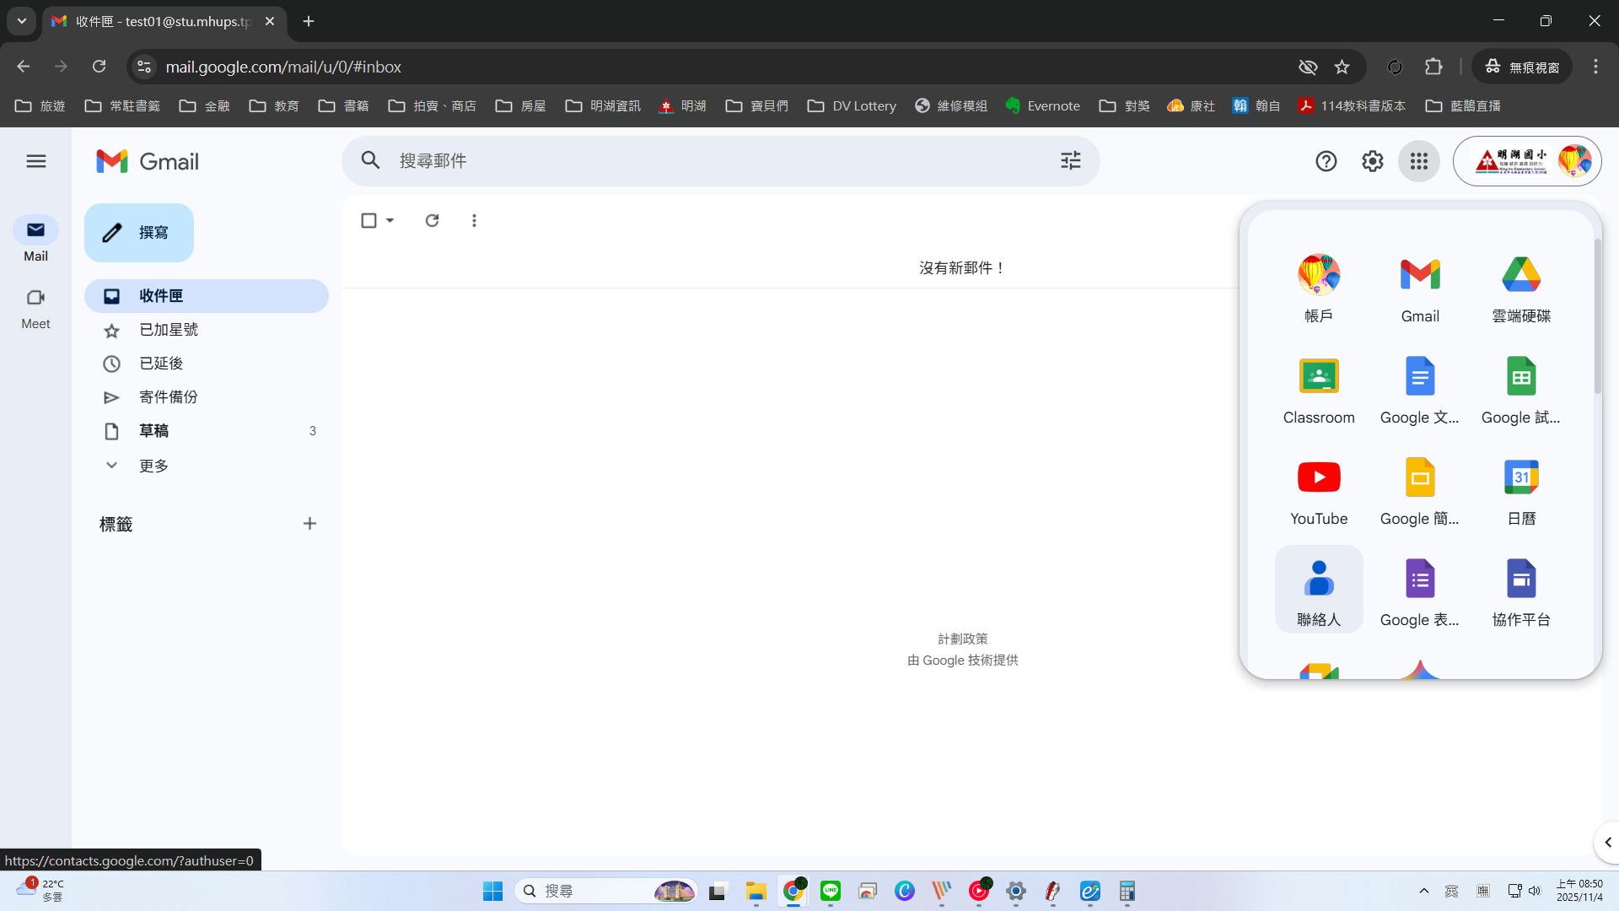Screen dimensions: 1619x911
Task: Show search options filter dropdown
Action: click(1071, 161)
